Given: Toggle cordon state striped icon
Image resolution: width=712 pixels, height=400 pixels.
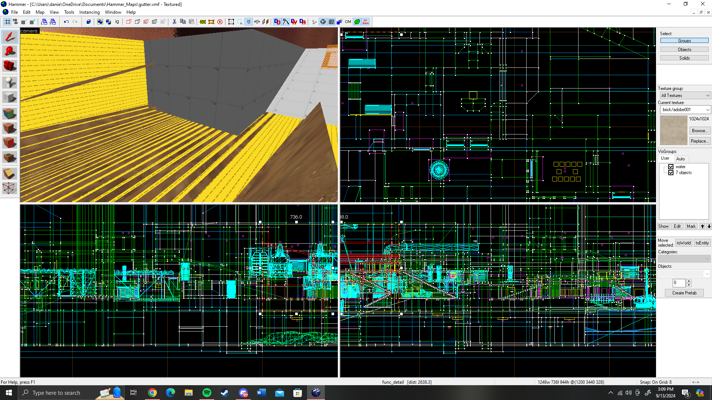Looking at the screenshot, I should pyautogui.click(x=203, y=22).
